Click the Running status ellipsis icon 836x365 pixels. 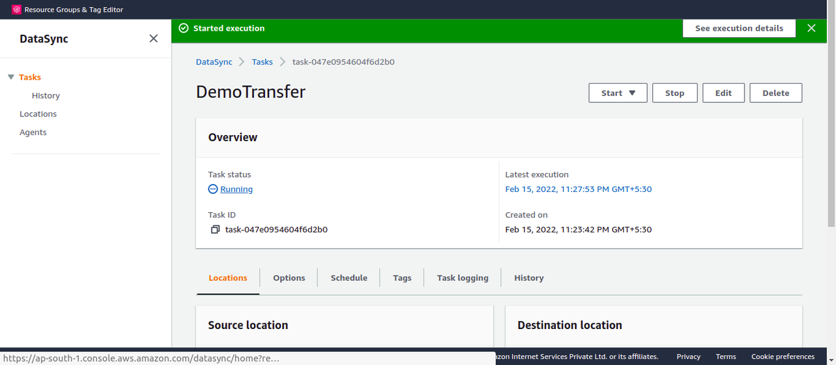click(213, 189)
